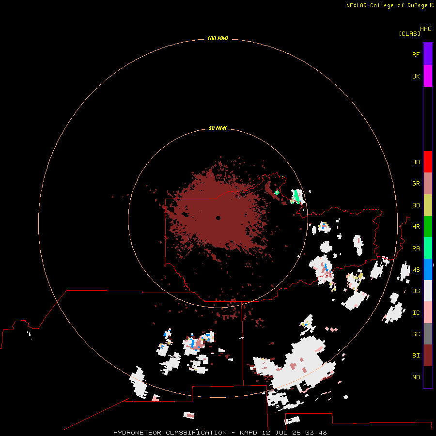Click the BD legend label
The width and height of the screenshot is (436, 436).
pos(416,205)
